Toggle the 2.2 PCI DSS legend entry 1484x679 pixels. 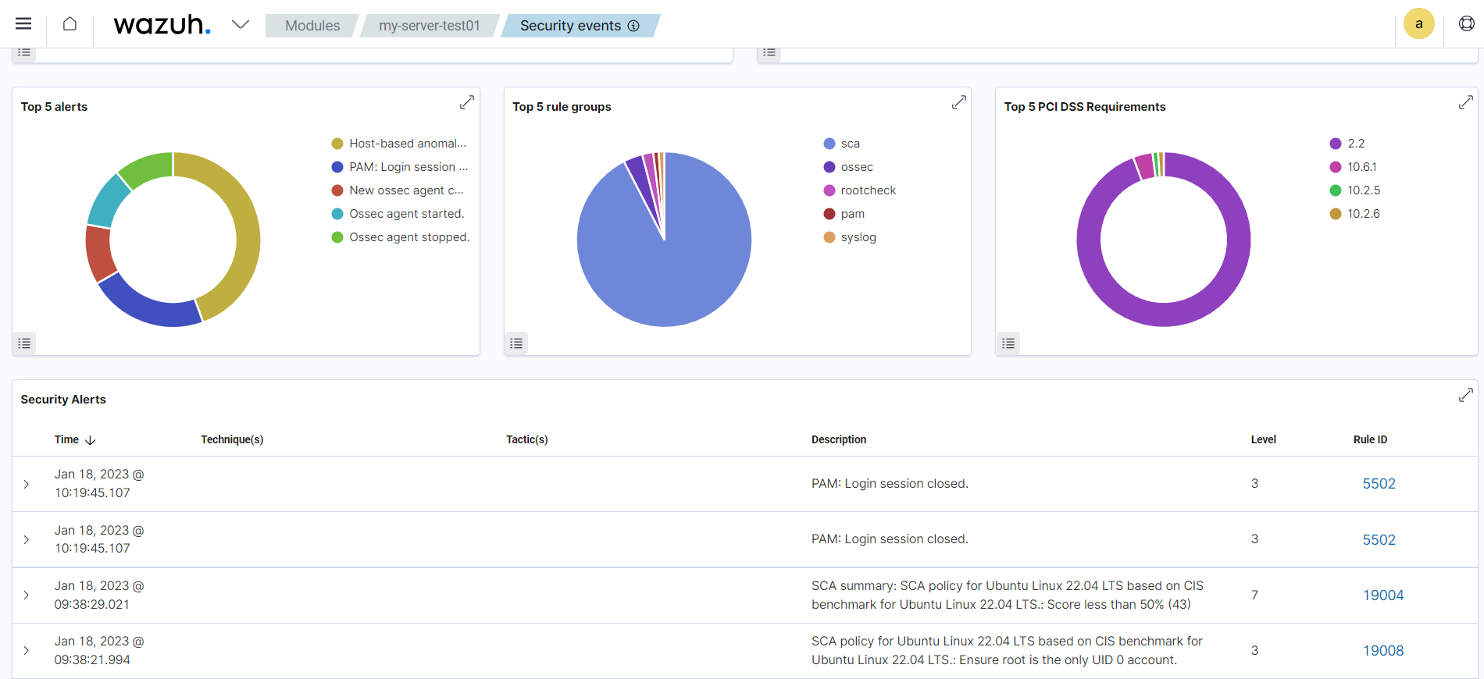coord(1347,144)
